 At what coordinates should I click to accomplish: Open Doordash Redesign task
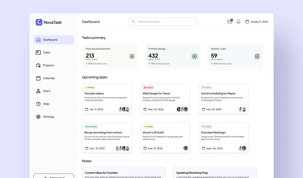click(213, 132)
